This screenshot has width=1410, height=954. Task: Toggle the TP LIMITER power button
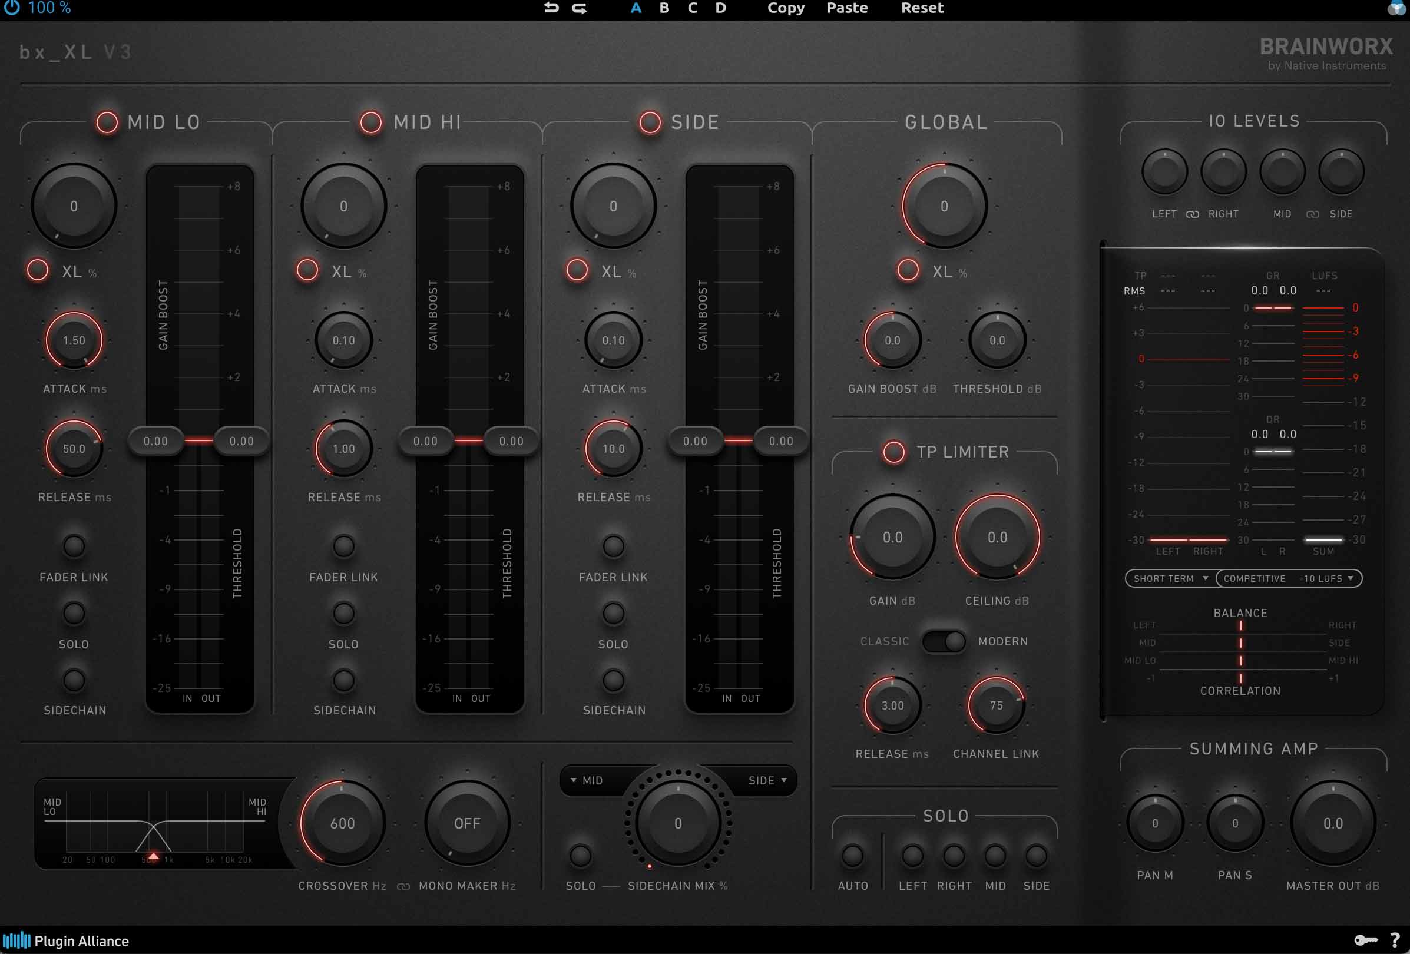point(893,452)
